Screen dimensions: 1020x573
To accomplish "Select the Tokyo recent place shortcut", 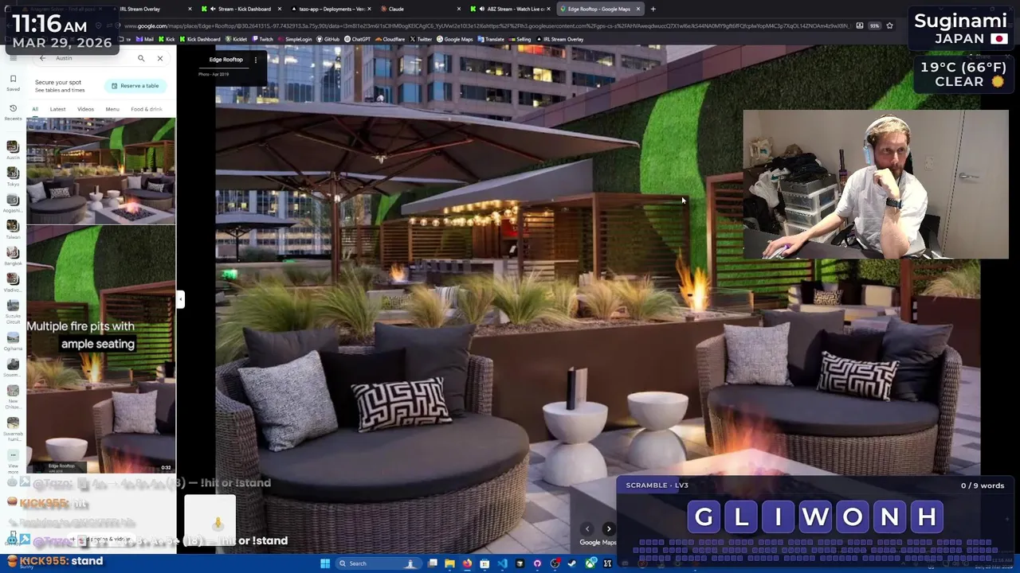I will 13,177.
